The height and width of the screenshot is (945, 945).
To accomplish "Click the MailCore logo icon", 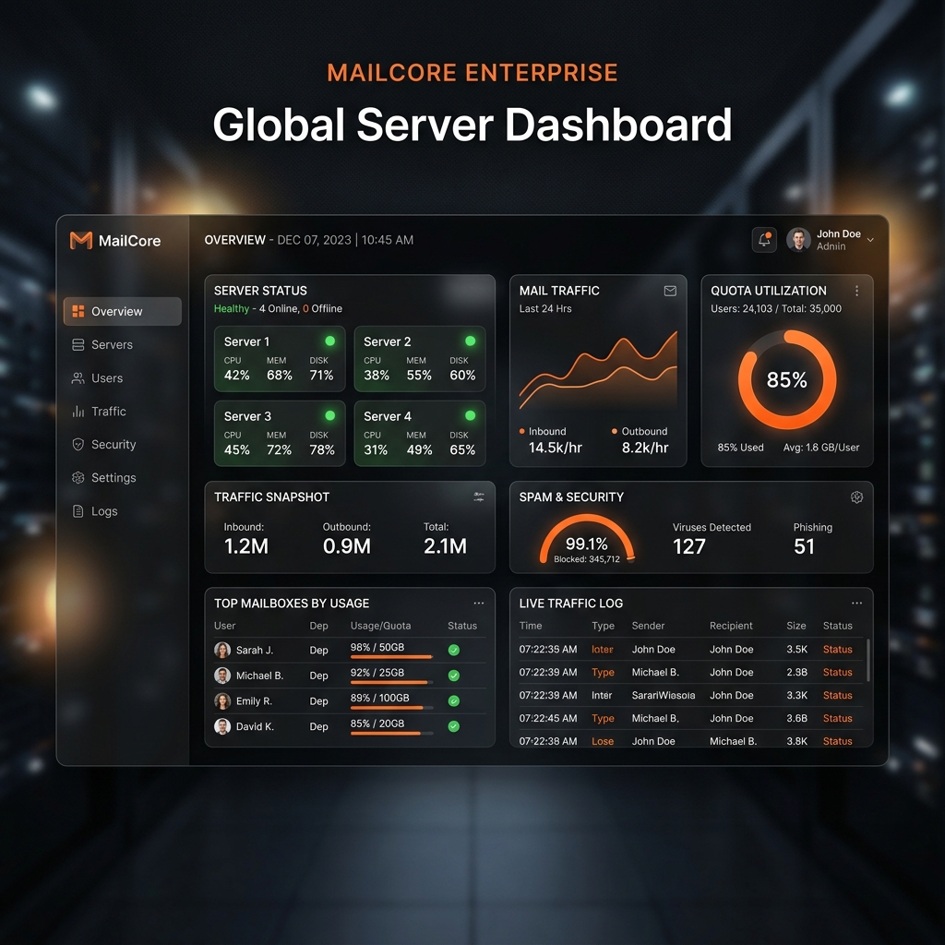I will 81,241.
